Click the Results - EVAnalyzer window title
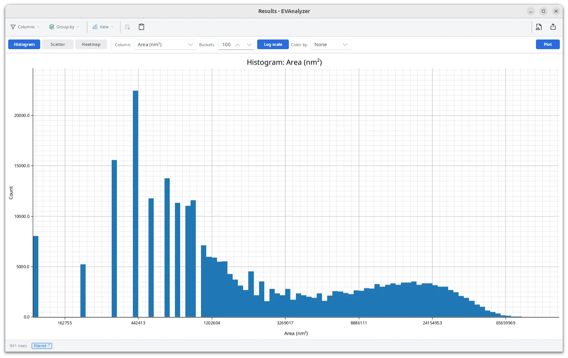 [284, 11]
